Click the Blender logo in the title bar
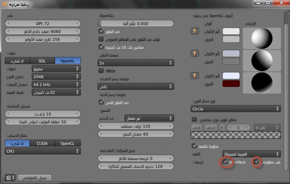The height and width of the screenshot is (184, 290). [x=5, y=4]
